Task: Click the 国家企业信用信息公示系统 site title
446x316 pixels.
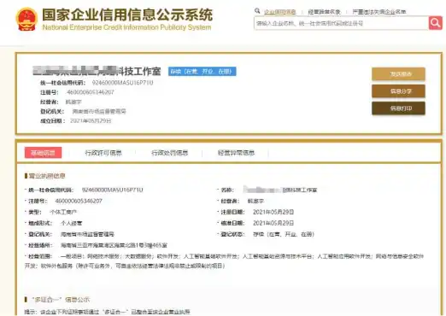Action: pos(127,15)
